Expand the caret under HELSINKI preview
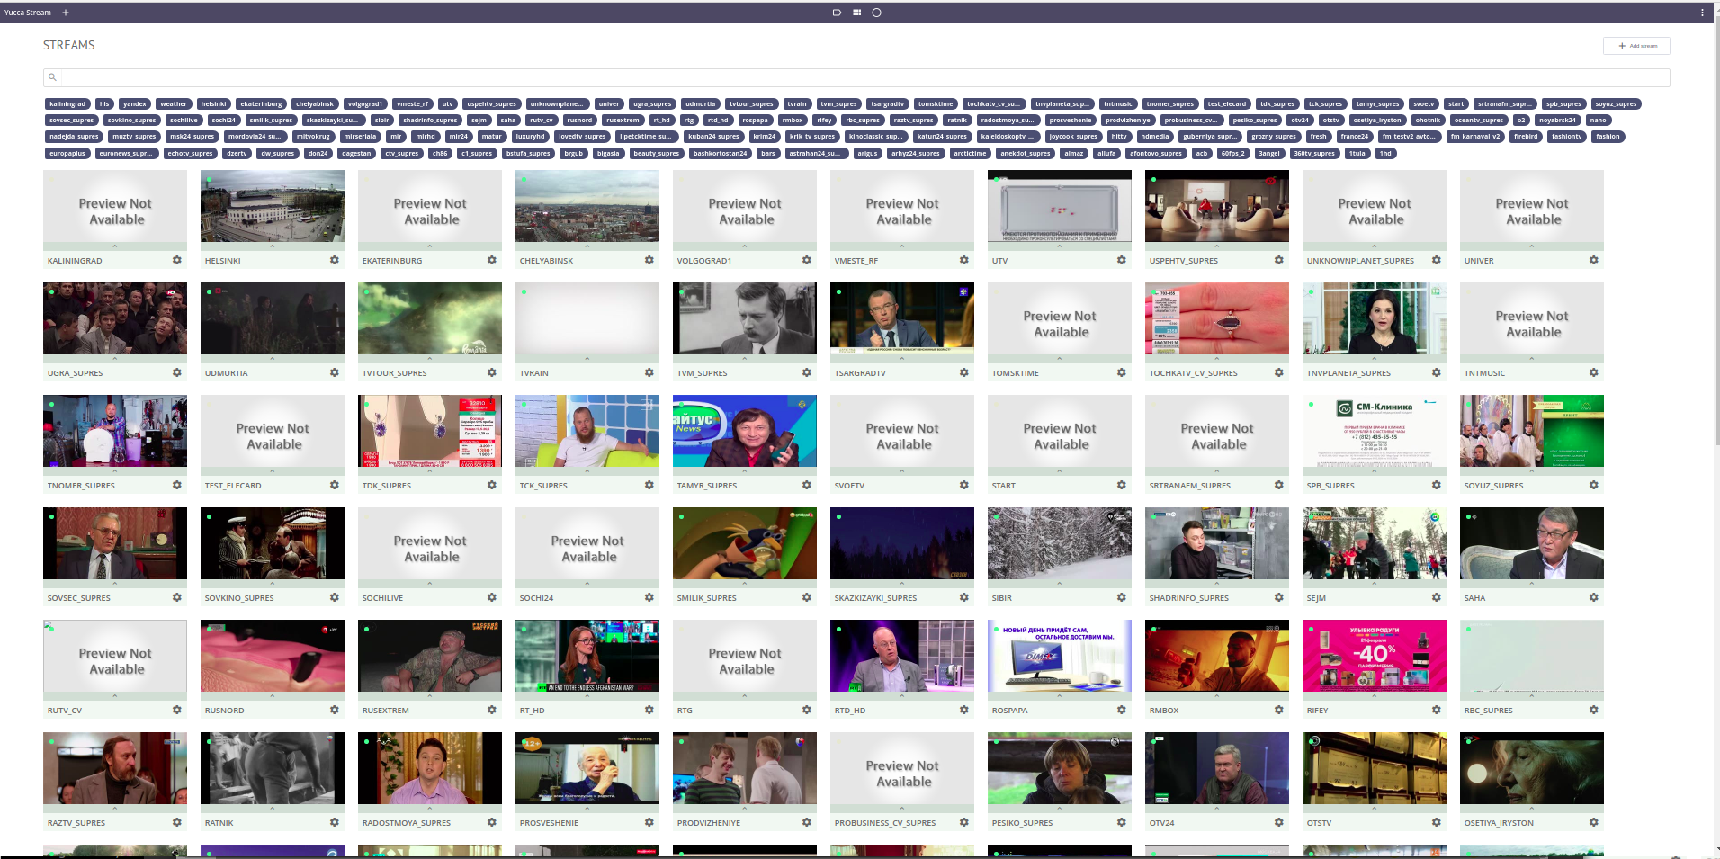The image size is (1720, 859). coord(273,246)
